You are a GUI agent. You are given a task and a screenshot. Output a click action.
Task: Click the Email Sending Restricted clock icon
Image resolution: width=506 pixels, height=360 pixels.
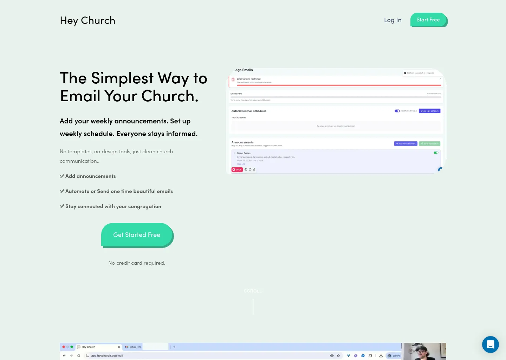click(233, 79)
